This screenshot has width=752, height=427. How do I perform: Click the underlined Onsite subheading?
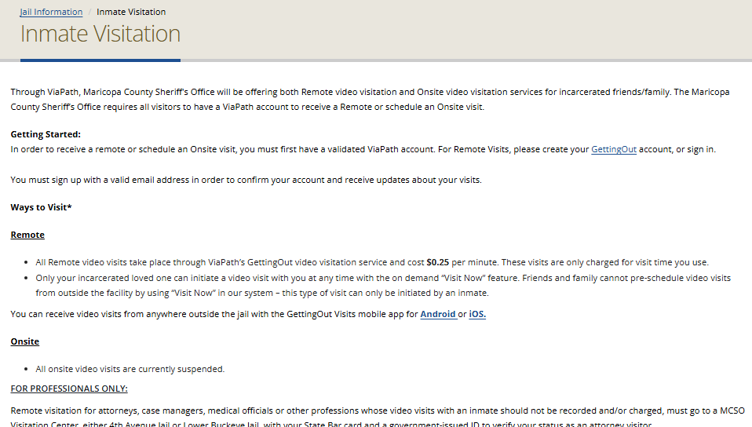tap(25, 341)
